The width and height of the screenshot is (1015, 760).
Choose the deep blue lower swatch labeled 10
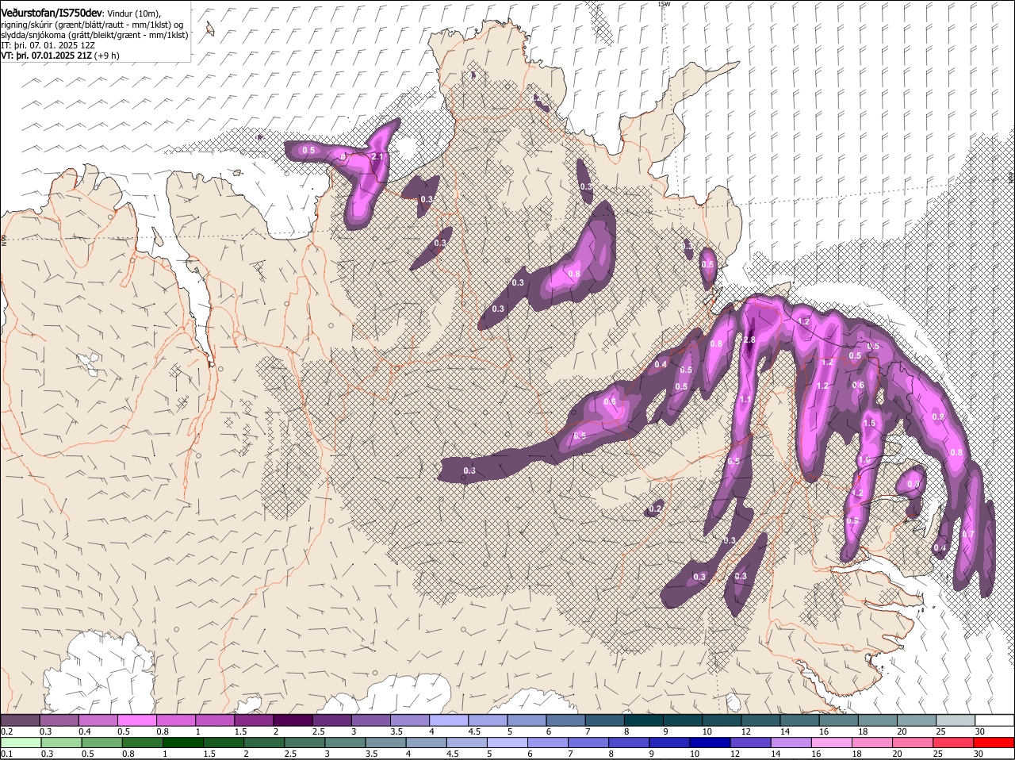[711, 743]
